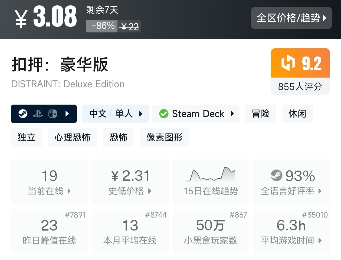Select the 心理恐怖 tag

click(72, 138)
